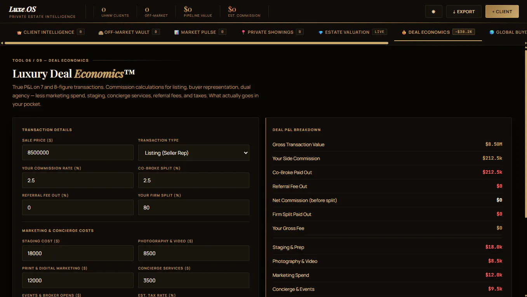Viewport: 527px width, 297px height.
Task: Click the "Net Commission (before split)" label
Action: tap(304, 200)
